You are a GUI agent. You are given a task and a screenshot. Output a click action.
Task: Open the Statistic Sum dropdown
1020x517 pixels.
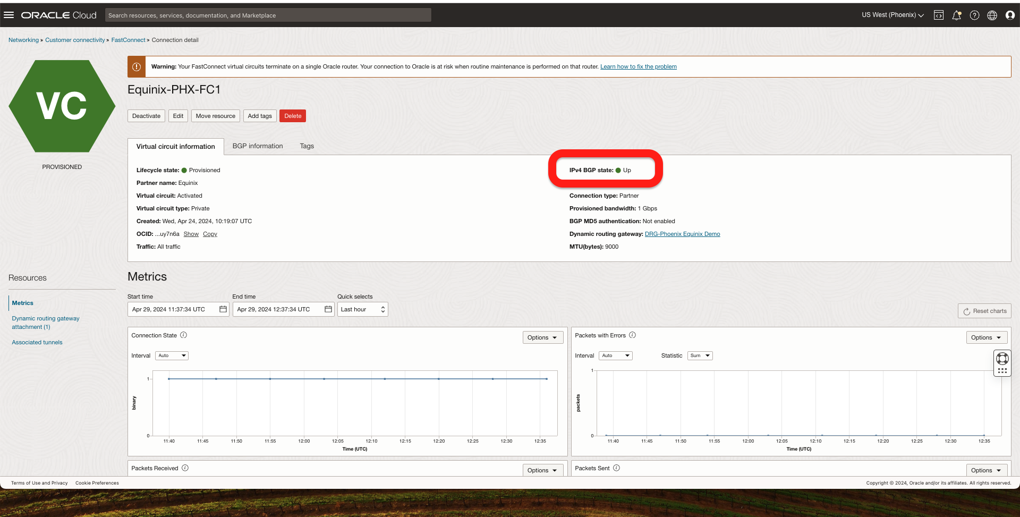click(x=699, y=355)
